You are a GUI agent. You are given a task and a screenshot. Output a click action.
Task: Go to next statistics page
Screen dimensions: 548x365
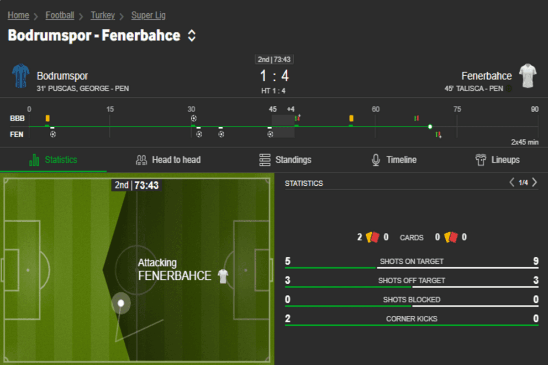pos(535,182)
